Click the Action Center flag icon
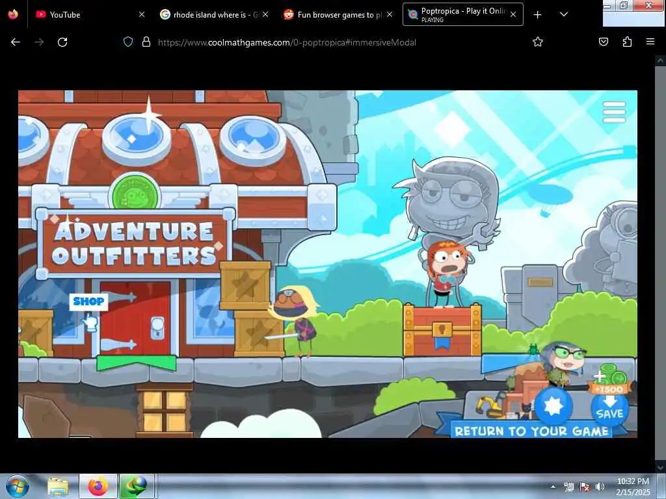Viewport: 666px width, 499px height. [585, 487]
